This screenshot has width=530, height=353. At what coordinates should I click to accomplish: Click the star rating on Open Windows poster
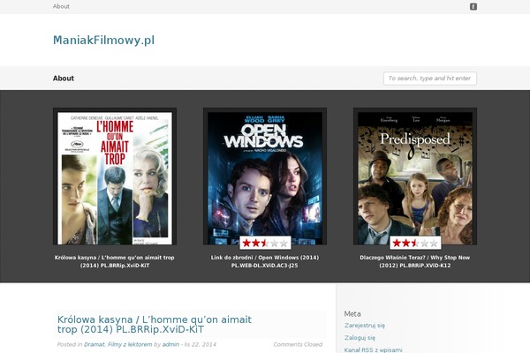[265, 243]
